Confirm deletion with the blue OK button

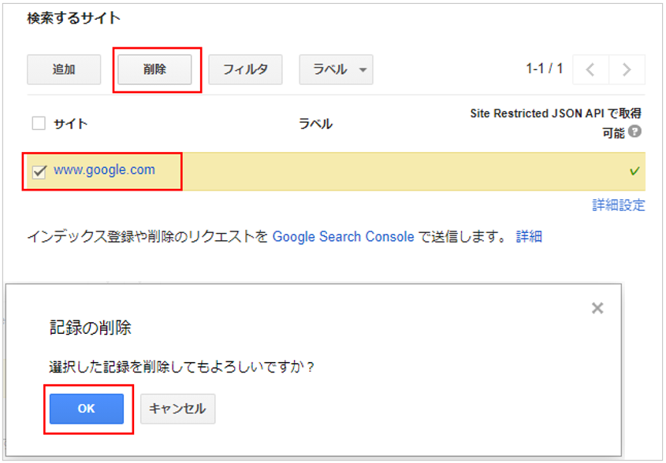point(87,409)
